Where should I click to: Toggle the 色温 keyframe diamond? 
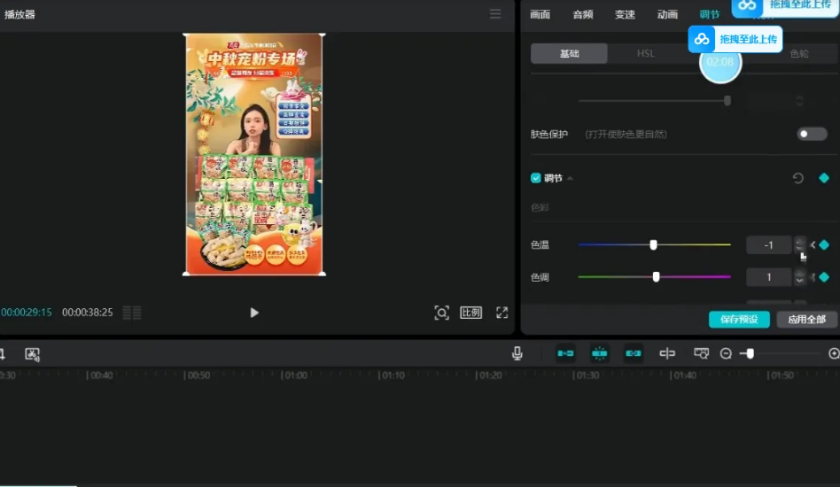click(x=824, y=245)
